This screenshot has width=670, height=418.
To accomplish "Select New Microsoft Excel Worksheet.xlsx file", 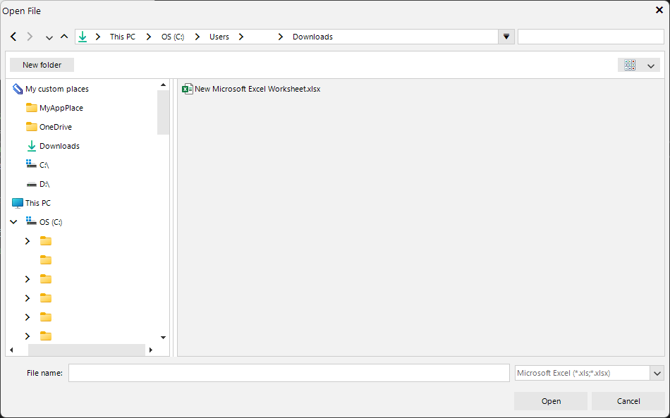I will (257, 89).
